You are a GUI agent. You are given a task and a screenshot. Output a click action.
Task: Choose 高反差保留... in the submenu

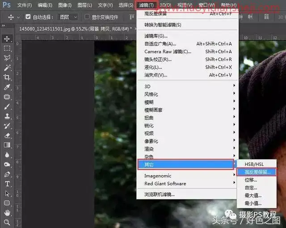coord(257,172)
